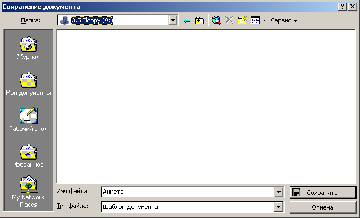Open the Views dropdown arrow

(x=264, y=21)
